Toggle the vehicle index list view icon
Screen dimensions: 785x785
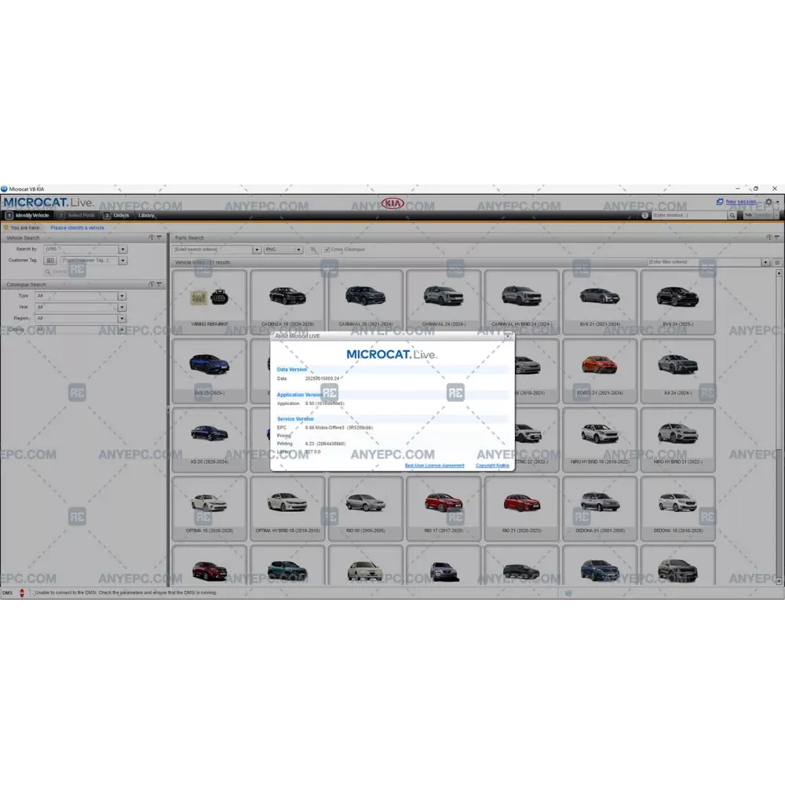click(777, 262)
